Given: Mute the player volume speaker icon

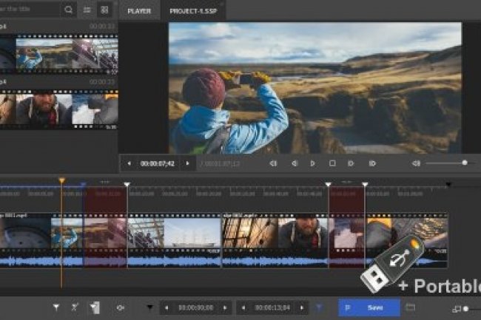Looking at the screenshot, I should pyautogui.click(x=416, y=163).
